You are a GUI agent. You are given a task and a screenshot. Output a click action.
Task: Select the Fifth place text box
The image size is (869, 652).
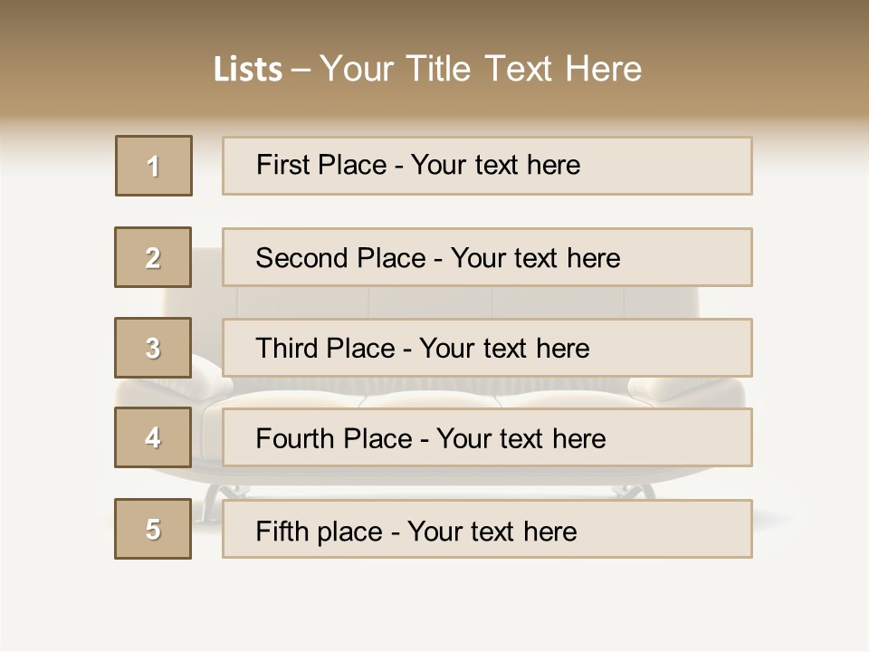tap(487, 530)
